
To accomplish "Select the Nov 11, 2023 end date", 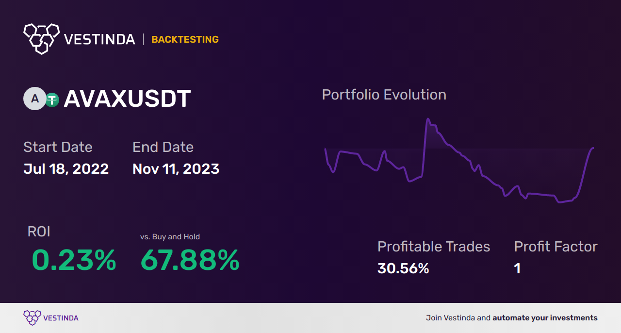I will (x=176, y=169).
